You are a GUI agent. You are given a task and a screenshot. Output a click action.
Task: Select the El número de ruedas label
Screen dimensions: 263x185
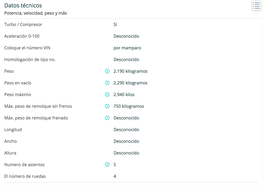tap(25, 176)
